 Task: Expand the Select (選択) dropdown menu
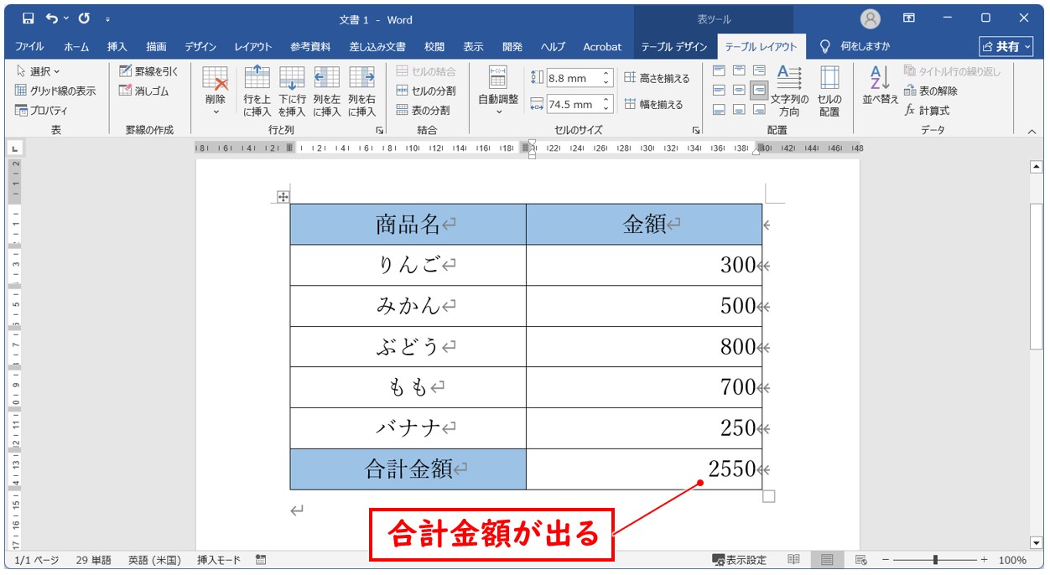pyautogui.click(x=39, y=71)
